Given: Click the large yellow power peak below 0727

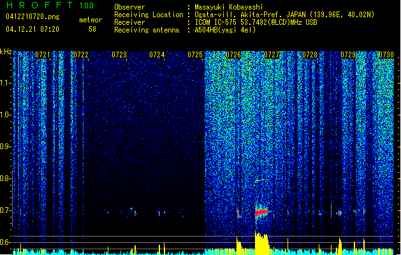Looking at the screenshot, I should click(x=262, y=243).
